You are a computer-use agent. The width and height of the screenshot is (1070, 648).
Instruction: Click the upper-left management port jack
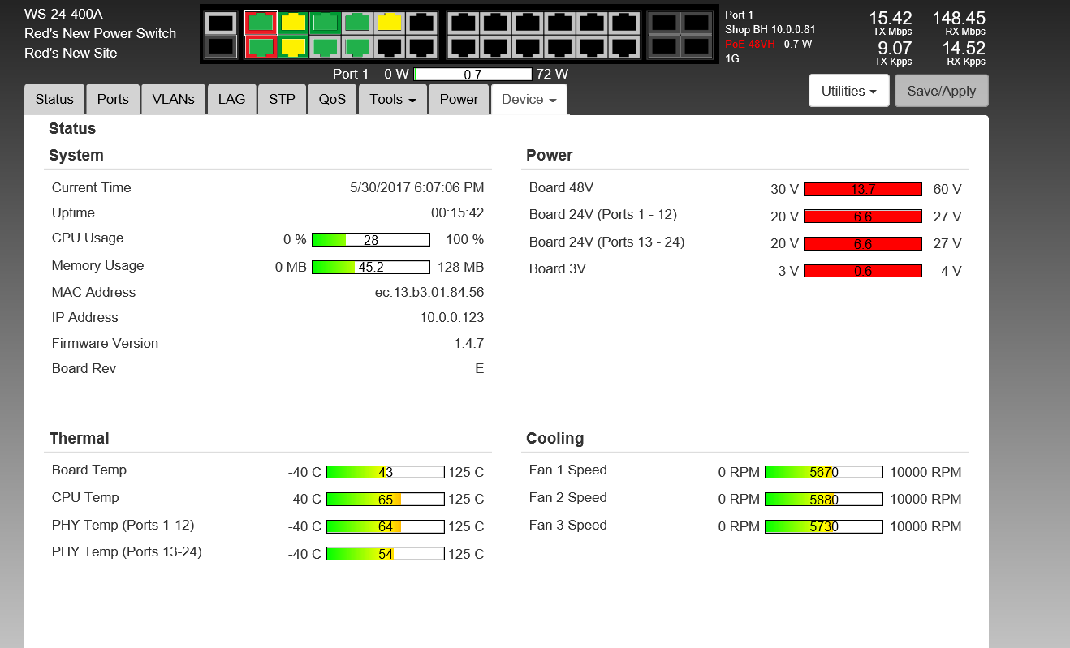pos(221,23)
